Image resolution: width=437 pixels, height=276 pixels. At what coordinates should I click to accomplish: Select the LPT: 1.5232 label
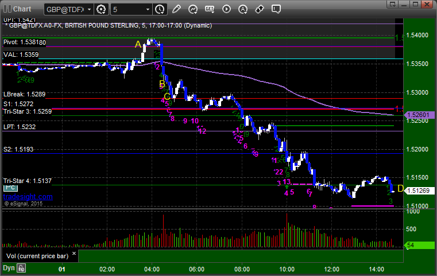pos(20,127)
